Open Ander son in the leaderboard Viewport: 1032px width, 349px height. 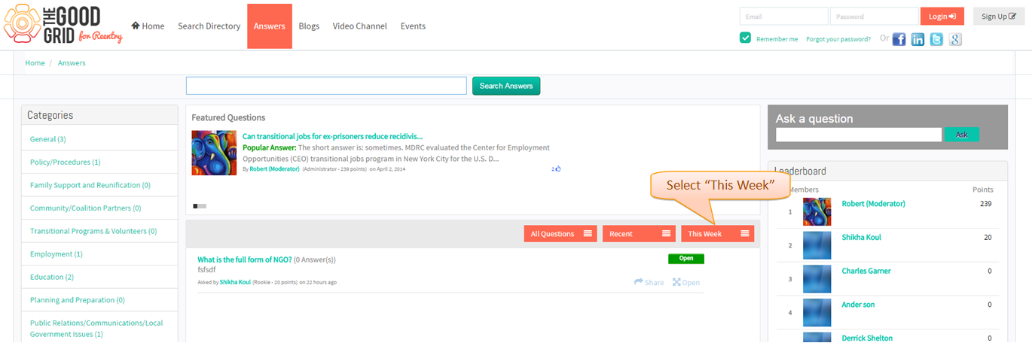point(858,305)
